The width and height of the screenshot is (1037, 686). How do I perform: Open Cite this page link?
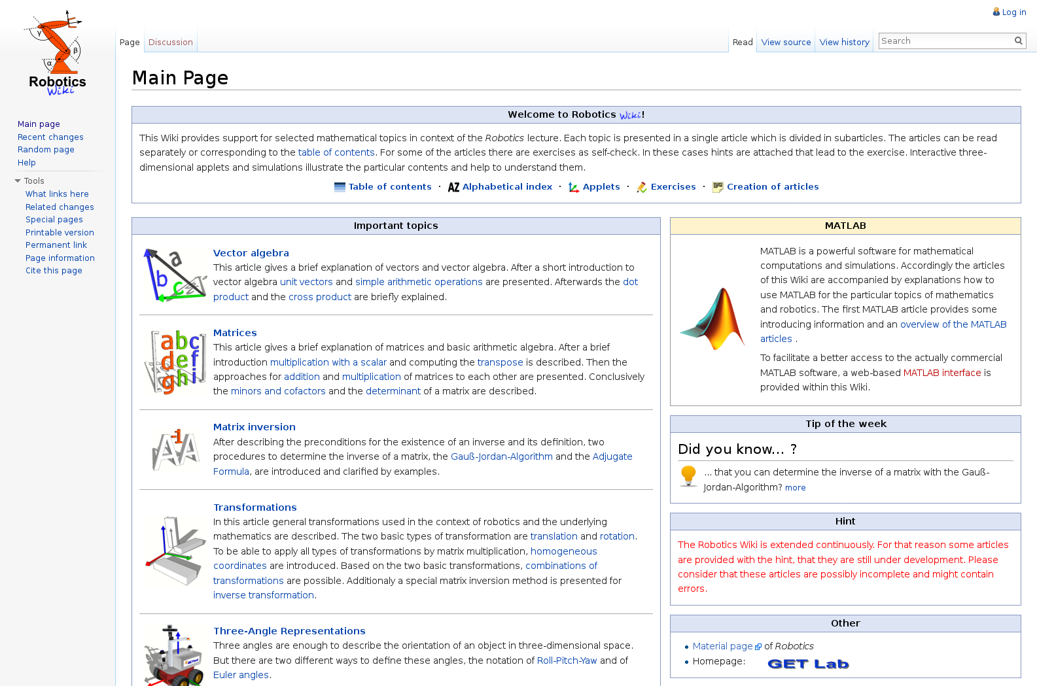tap(54, 271)
